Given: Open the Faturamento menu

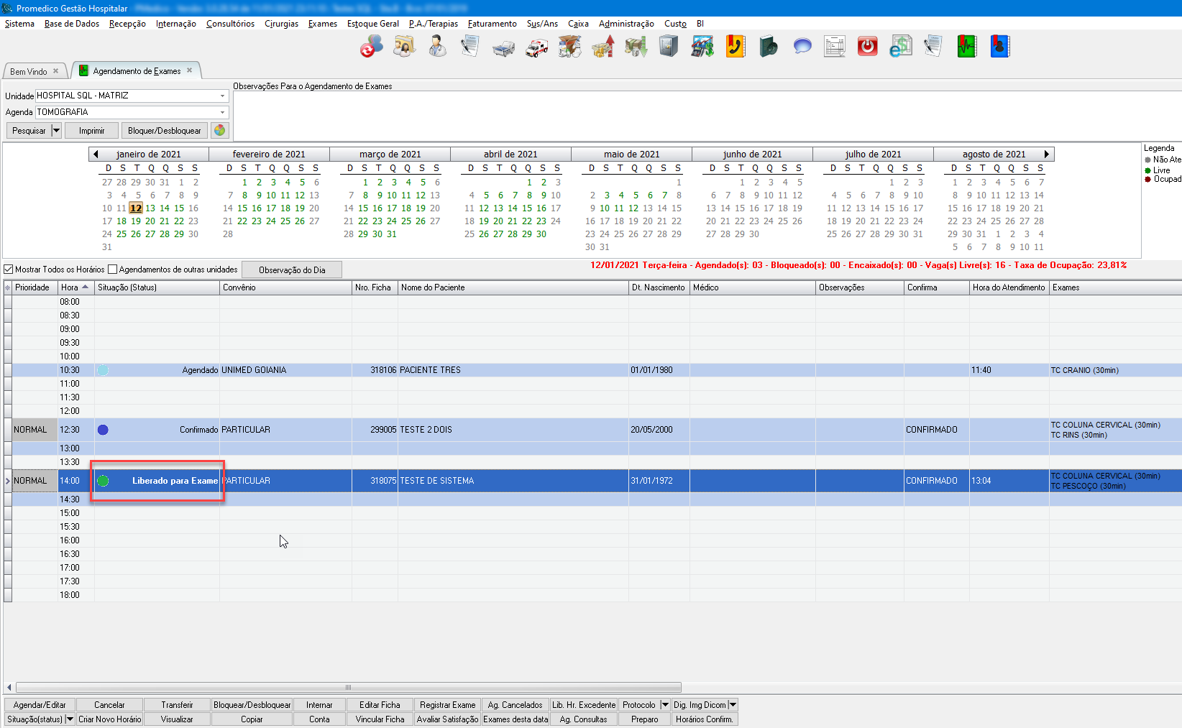Looking at the screenshot, I should (x=492, y=24).
